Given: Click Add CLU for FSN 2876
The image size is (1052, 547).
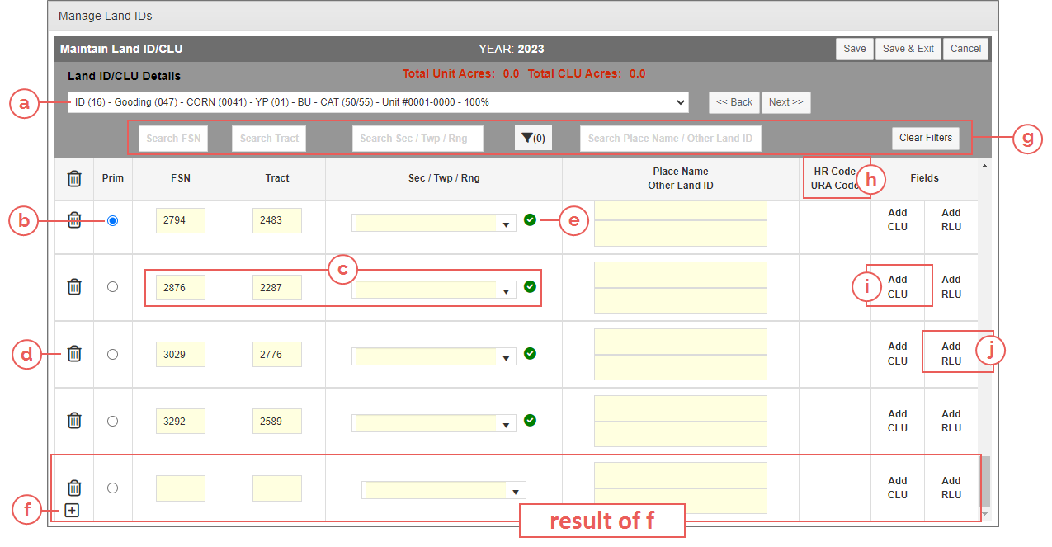Looking at the screenshot, I should click(x=898, y=286).
